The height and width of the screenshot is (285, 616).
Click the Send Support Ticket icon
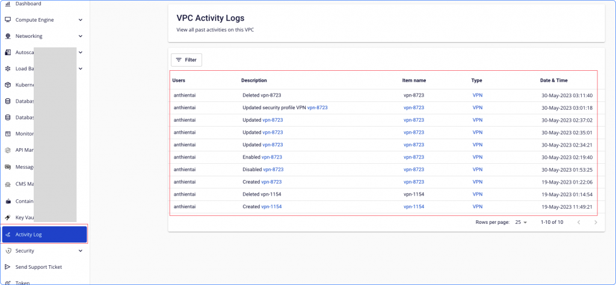coord(8,267)
